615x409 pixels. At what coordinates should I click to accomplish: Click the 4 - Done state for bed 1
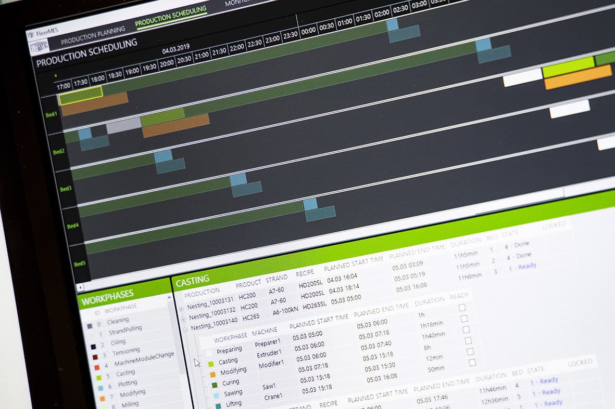click(517, 245)
